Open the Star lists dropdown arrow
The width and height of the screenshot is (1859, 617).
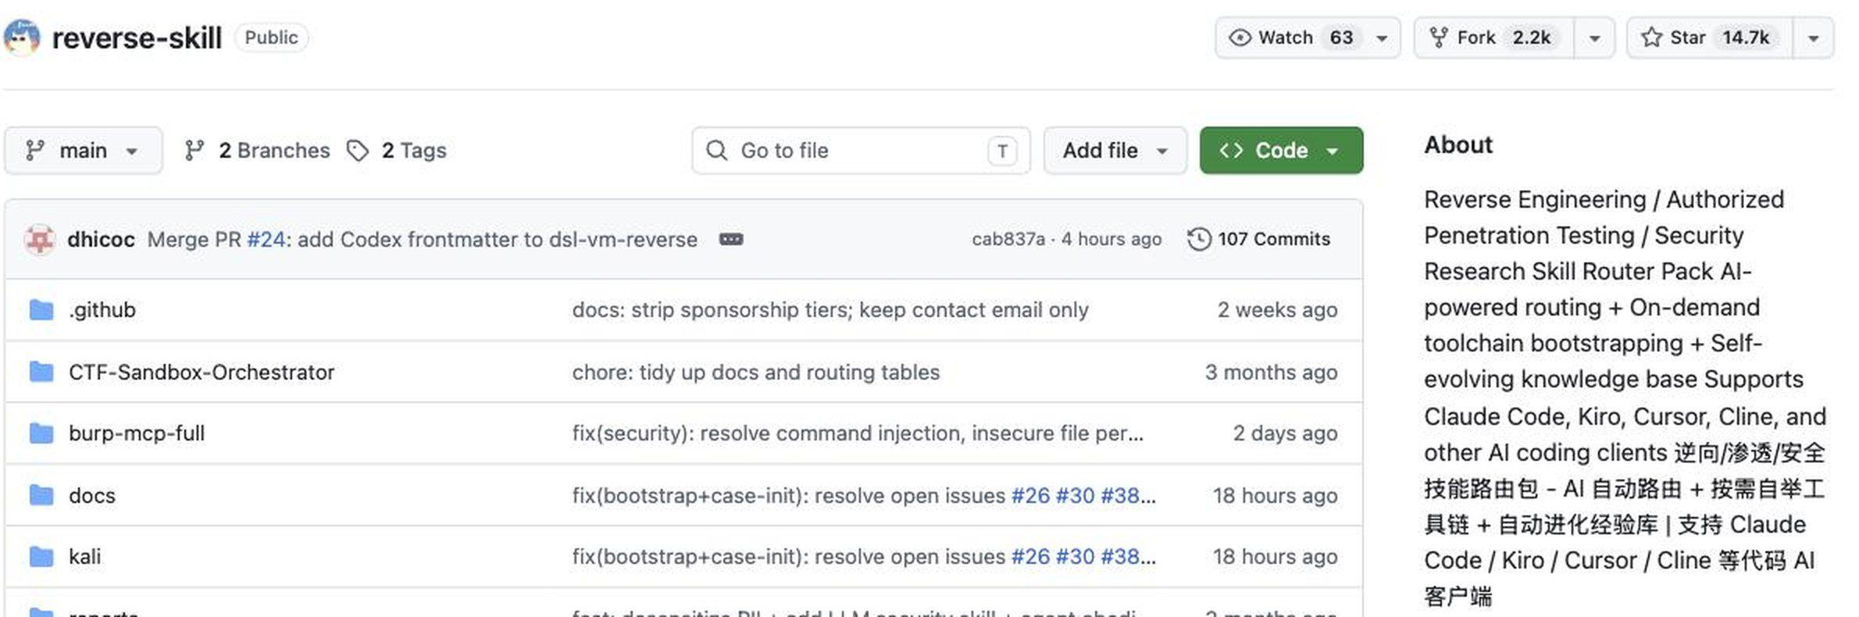pyautogui.click(x=1813, y=38)
